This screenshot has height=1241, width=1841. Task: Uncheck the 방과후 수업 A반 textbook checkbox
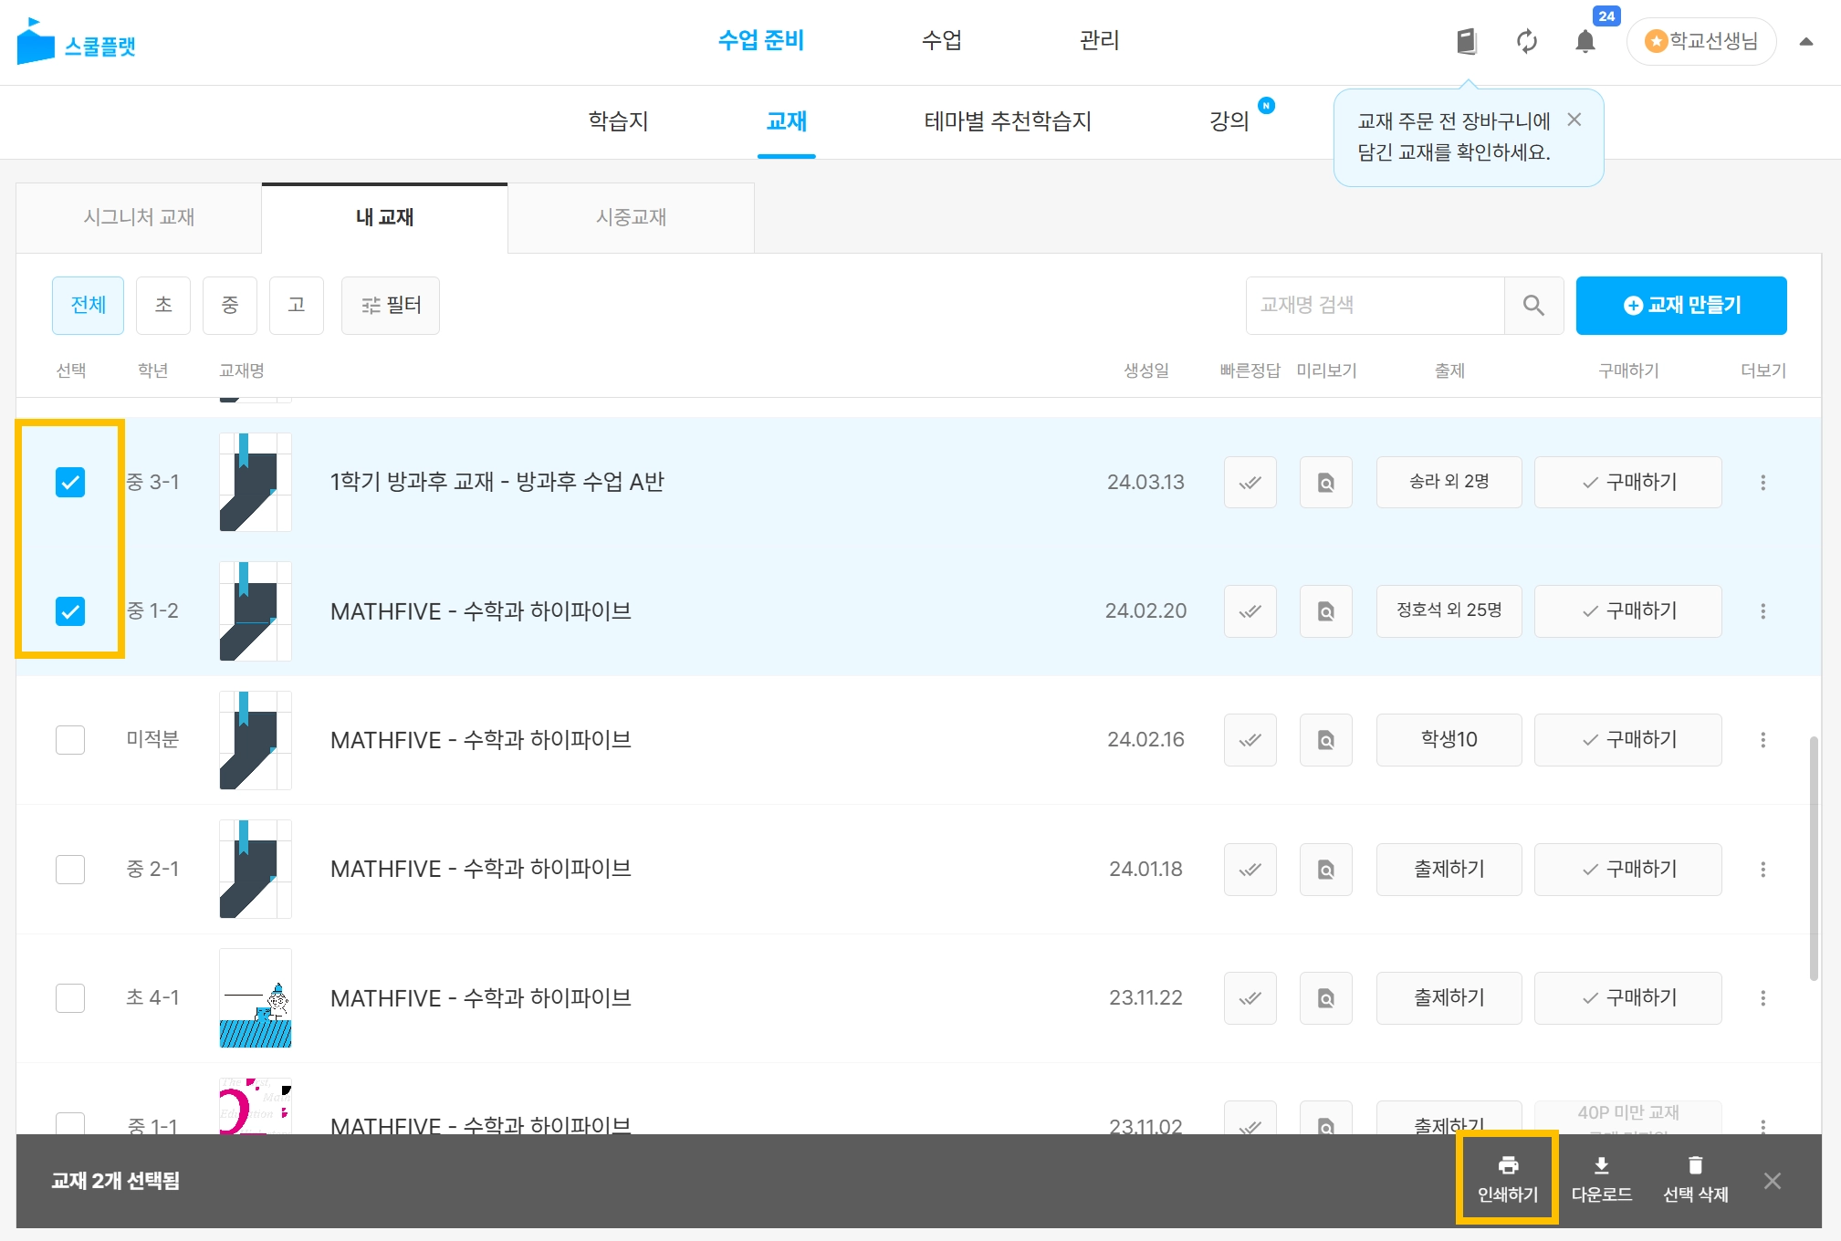click(x=70, y=483)
